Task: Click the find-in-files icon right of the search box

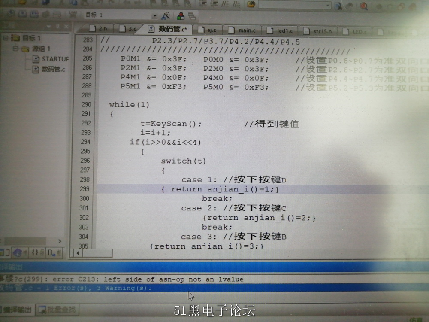Action: click(338, 5)
